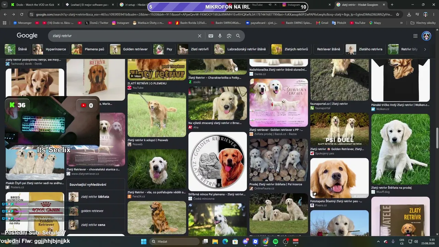Screen dimensions: 439x247
Task: Show hidden system tray icons
Action: pos(378,242)
